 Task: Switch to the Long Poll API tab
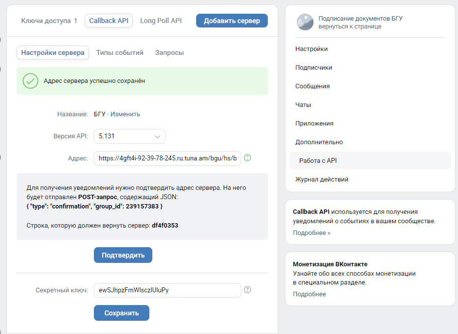pos(161,21)
